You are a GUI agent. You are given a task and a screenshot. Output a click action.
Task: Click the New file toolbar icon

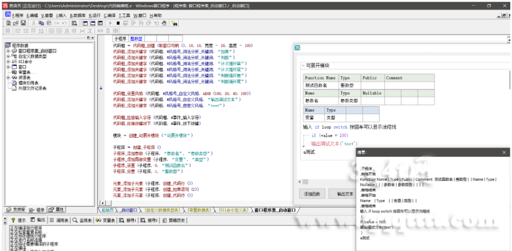point(8,23)
